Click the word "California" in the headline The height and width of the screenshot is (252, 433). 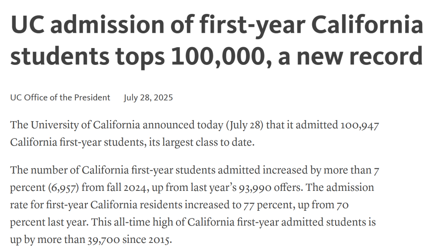[x=367, y=24]
